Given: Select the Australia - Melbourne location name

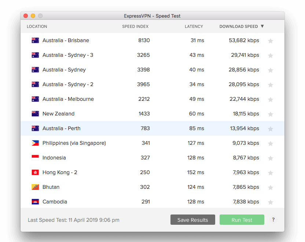Looking at the screenshot, I should pyautogui.click(x=68, y=99).
